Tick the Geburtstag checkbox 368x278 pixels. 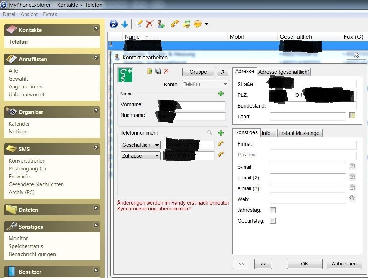pyautogui.click(x=273, y=221)
